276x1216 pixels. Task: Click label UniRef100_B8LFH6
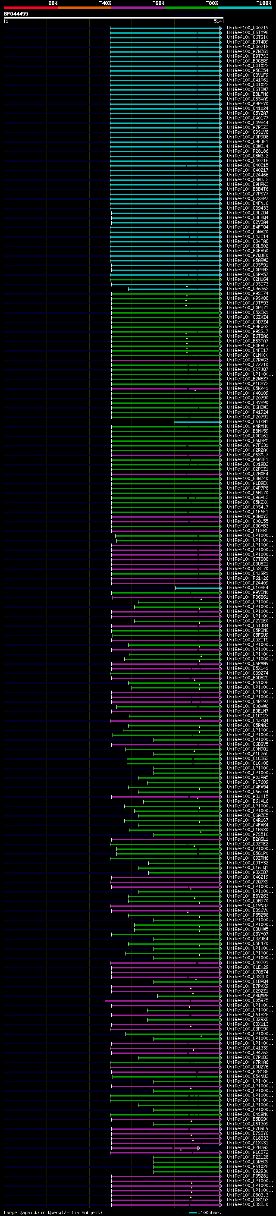248,94
